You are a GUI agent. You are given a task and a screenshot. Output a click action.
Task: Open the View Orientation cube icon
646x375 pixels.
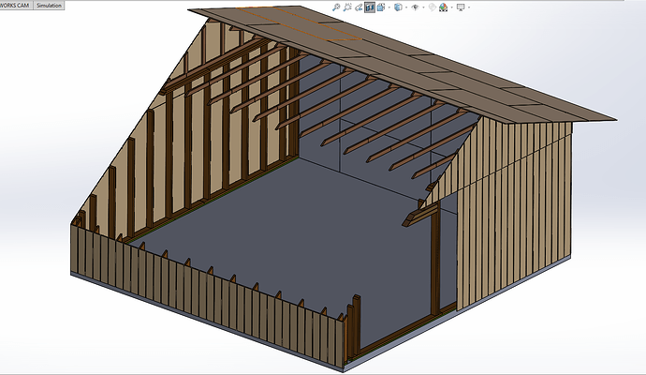[x=381, y=7]
